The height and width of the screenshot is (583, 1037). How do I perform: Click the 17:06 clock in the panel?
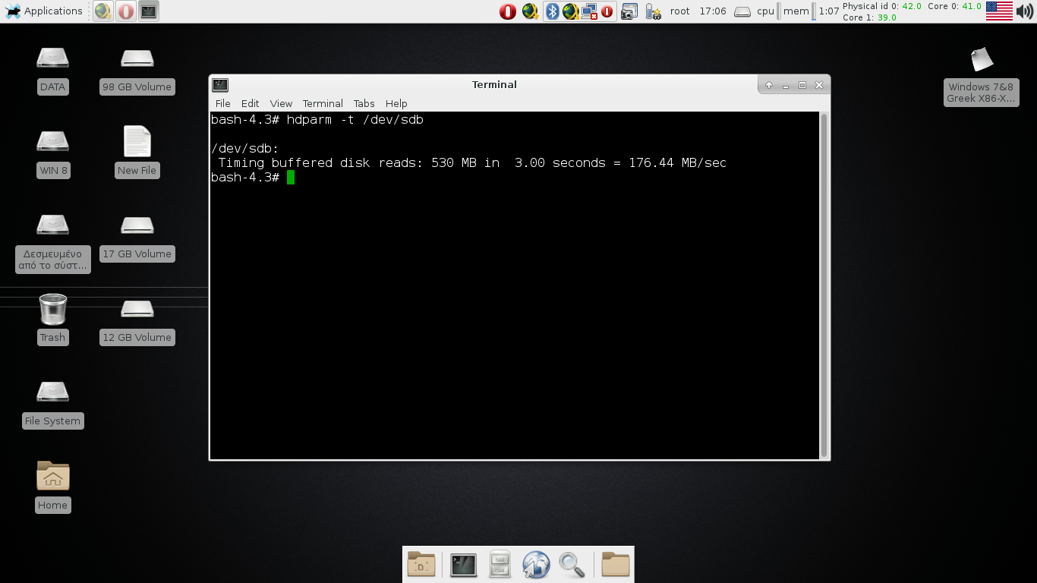click(712, 11)
